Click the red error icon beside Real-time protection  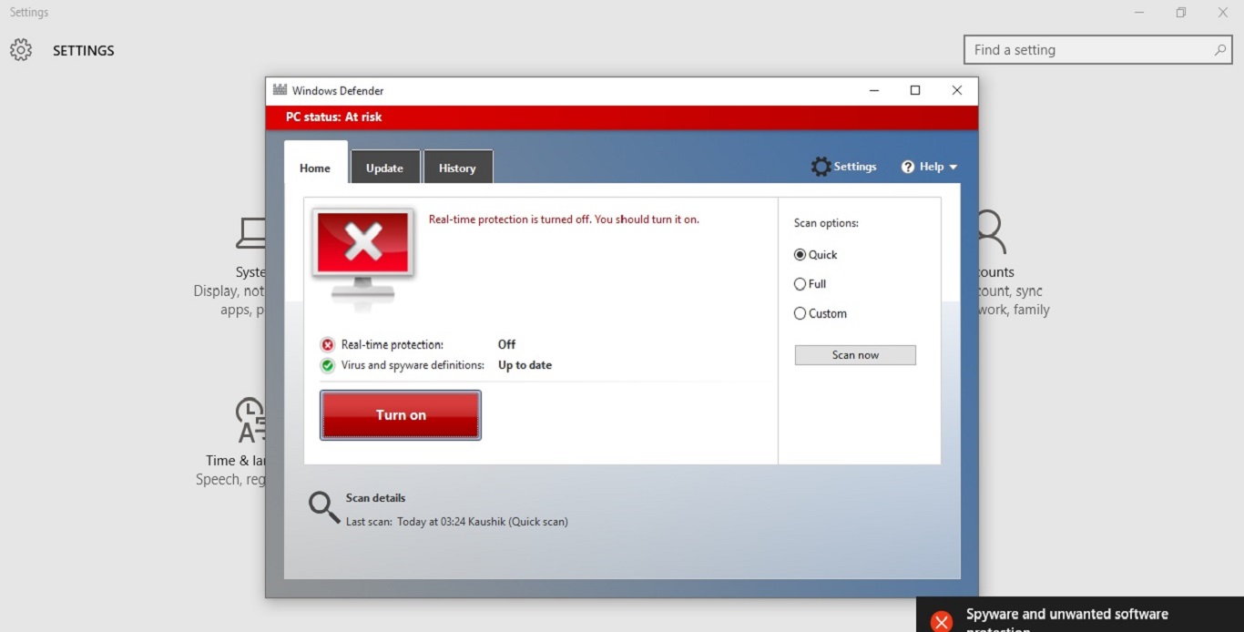[x=328, y=345]
